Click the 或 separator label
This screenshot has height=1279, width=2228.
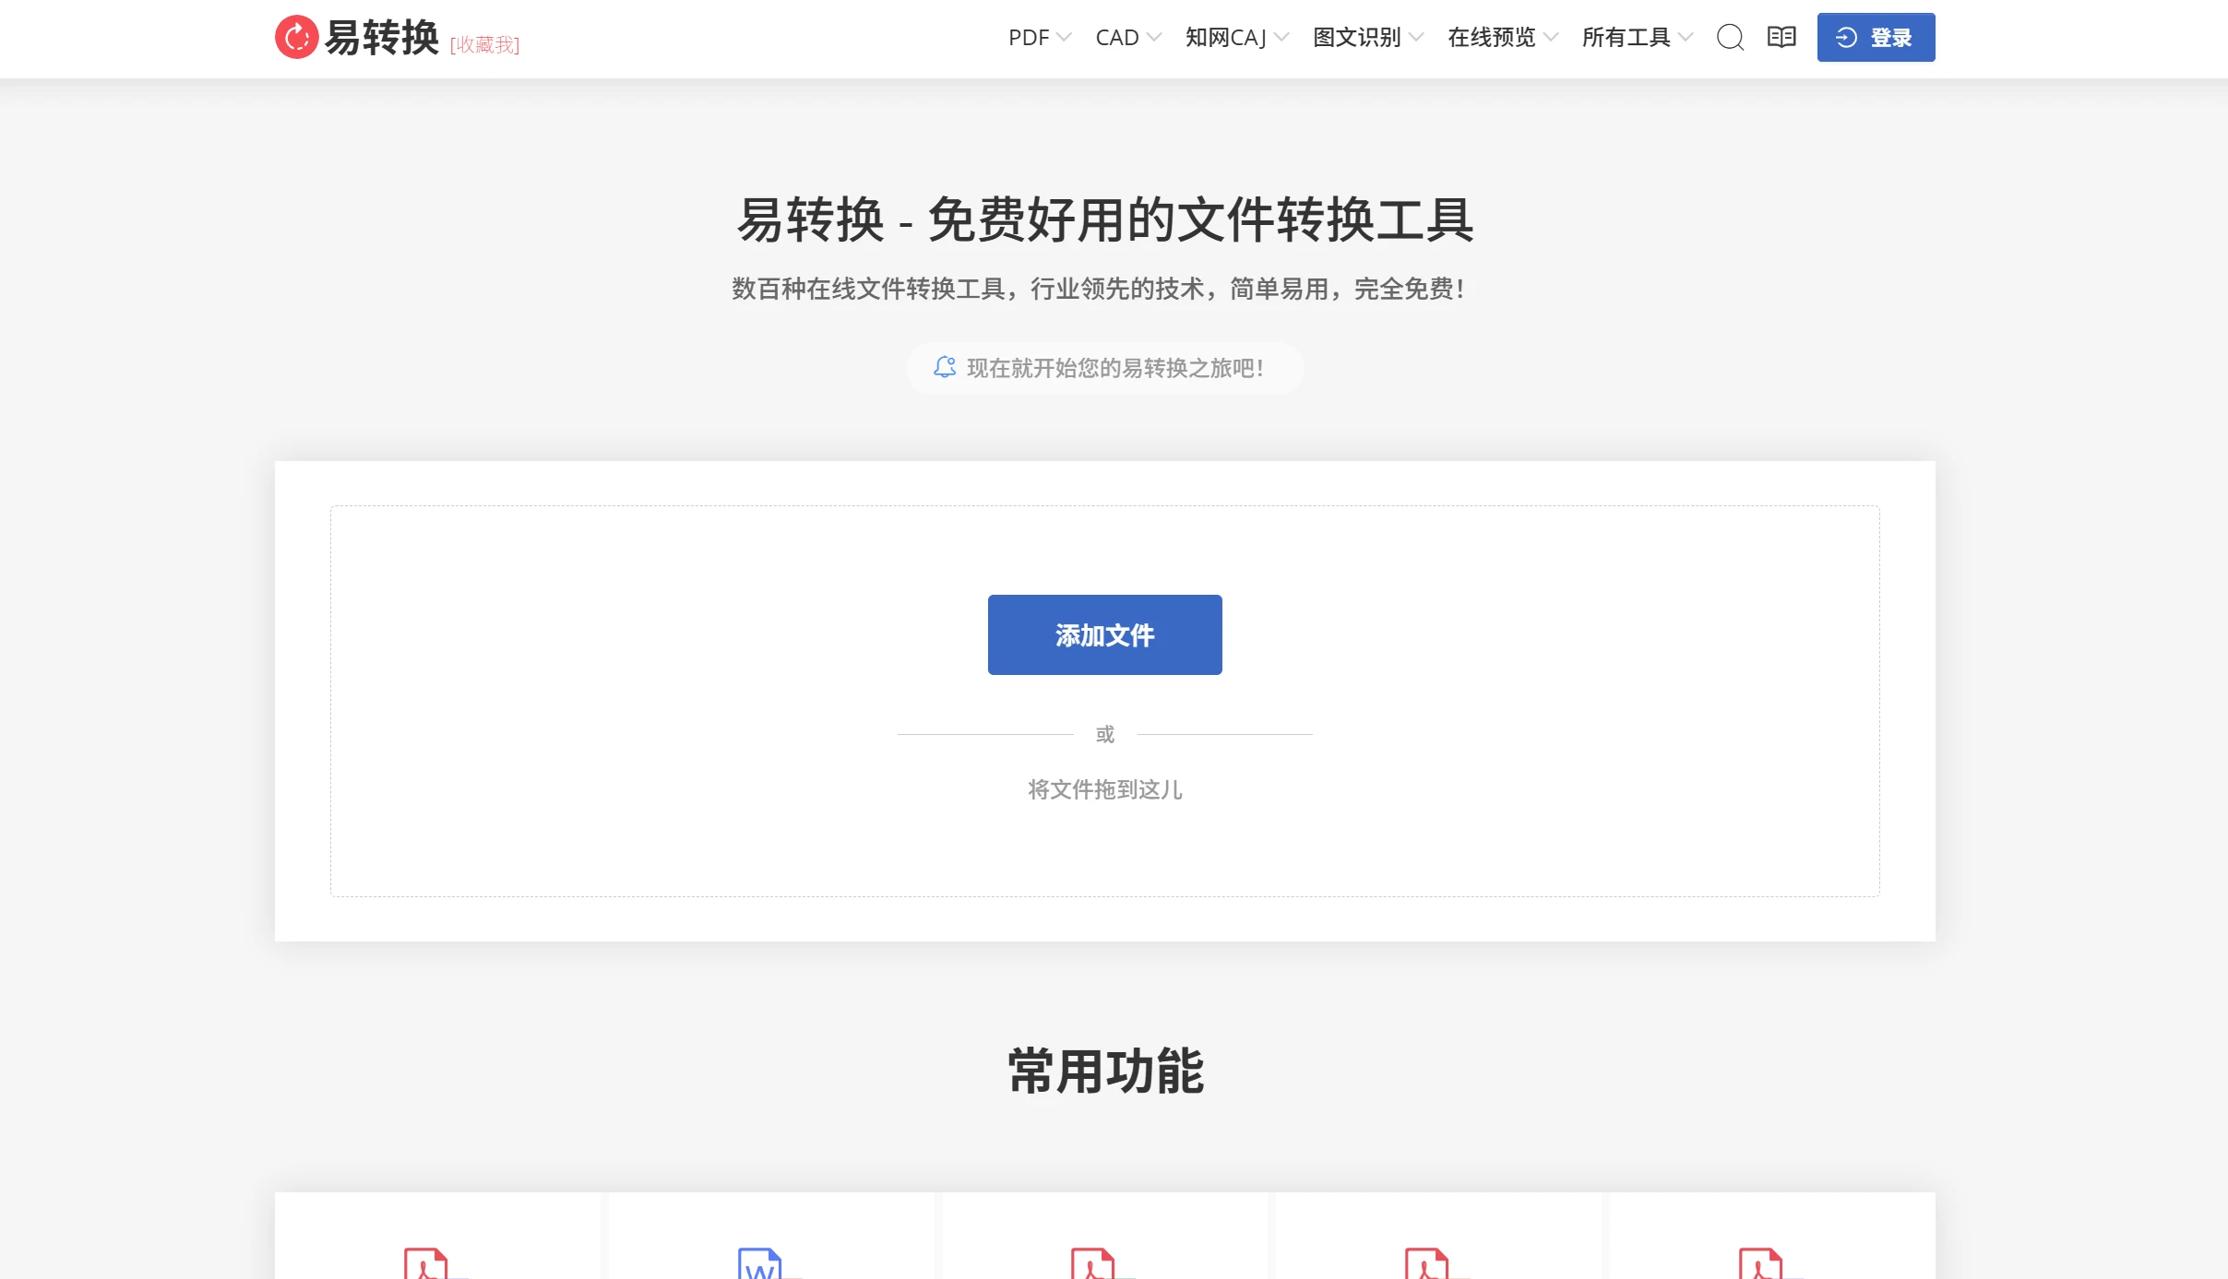(x=1105, y=734)
